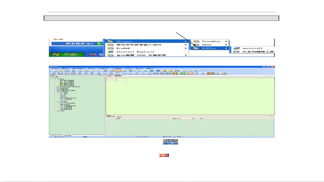The height and width of the screenshot is (182, 324).
Task: Click the zoom in magnifier icon
Action: point(197,74)
